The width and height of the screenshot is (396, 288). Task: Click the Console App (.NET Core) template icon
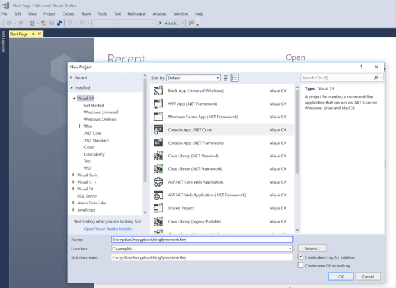tap(158, 130)
